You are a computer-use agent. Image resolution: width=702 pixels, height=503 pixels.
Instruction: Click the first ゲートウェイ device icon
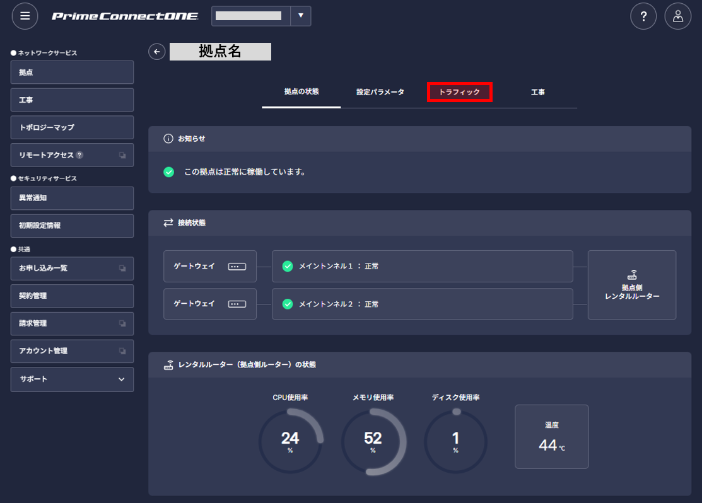coord(237,267)
